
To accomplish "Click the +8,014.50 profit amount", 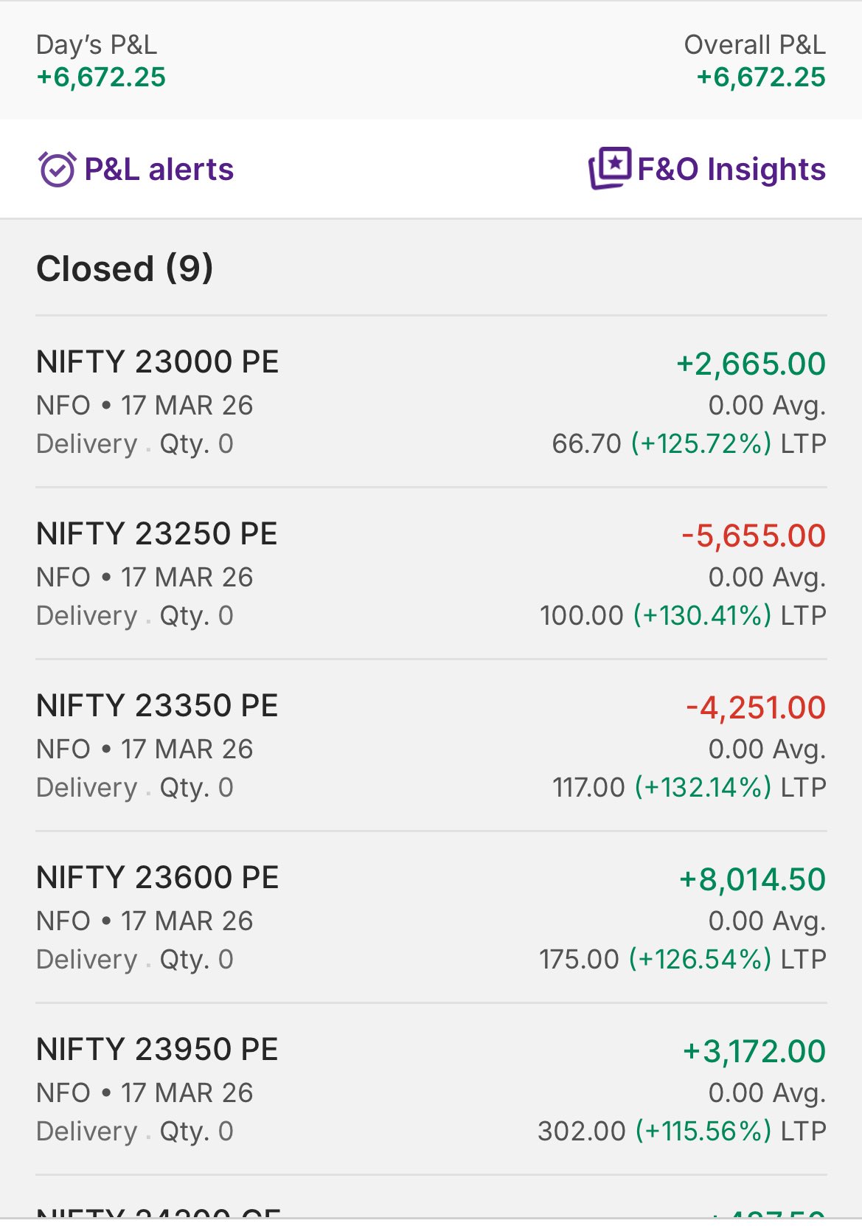I will pyautogui.click(x=752, y=879).
